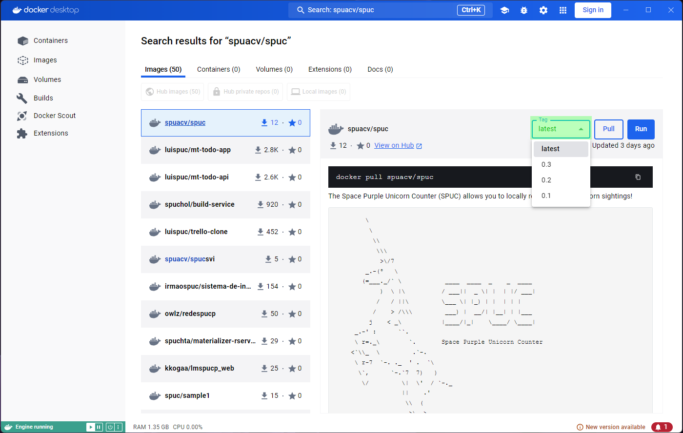Open the Images section in sidebar

pyautogui.click(x=38, y=60)
